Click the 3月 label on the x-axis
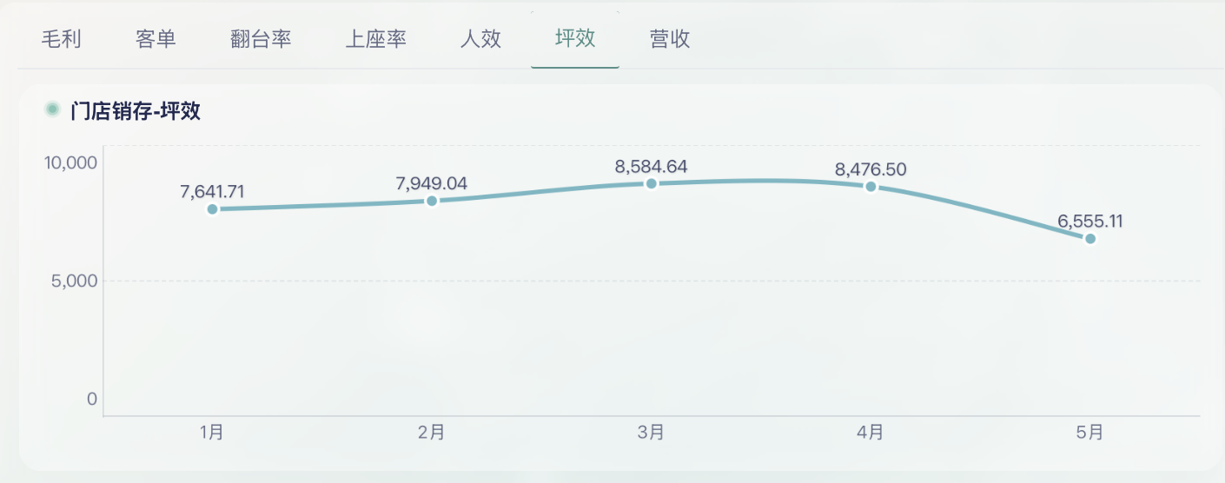The height and width of the screenshot is (483, 1225). pos(651,433)
